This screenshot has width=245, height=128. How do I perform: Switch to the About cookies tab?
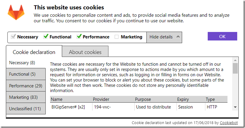85,52
